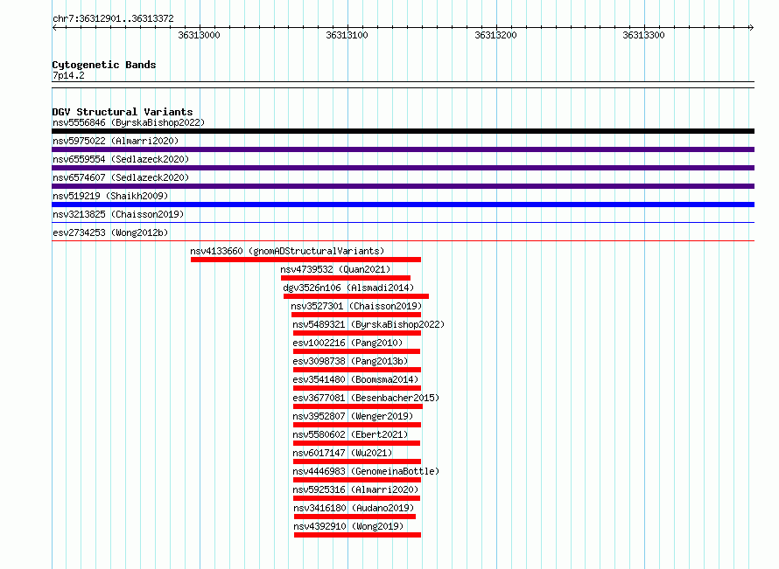Open nsv6017147 (Wu2021) label
The height and width of the screenshot is (569, 779).
pos(342,453)
